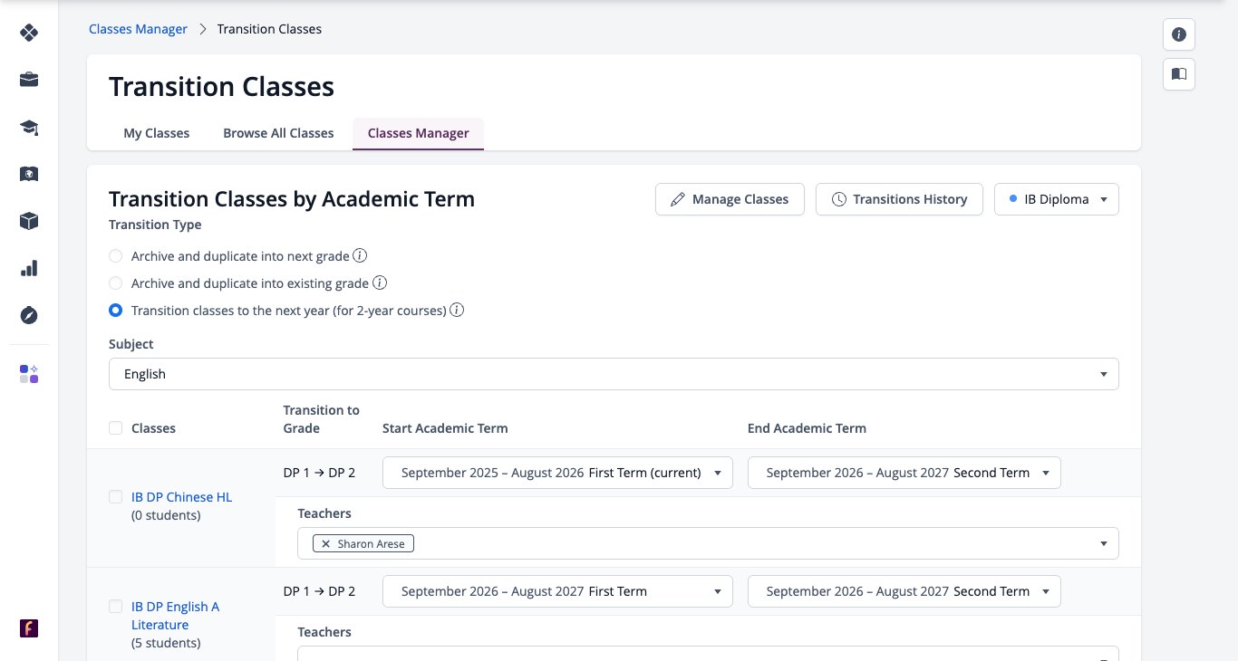The image size is (1238, 661).
Task: Open the purple apps sparkle icon in sidebar
Action: [29, 374]
